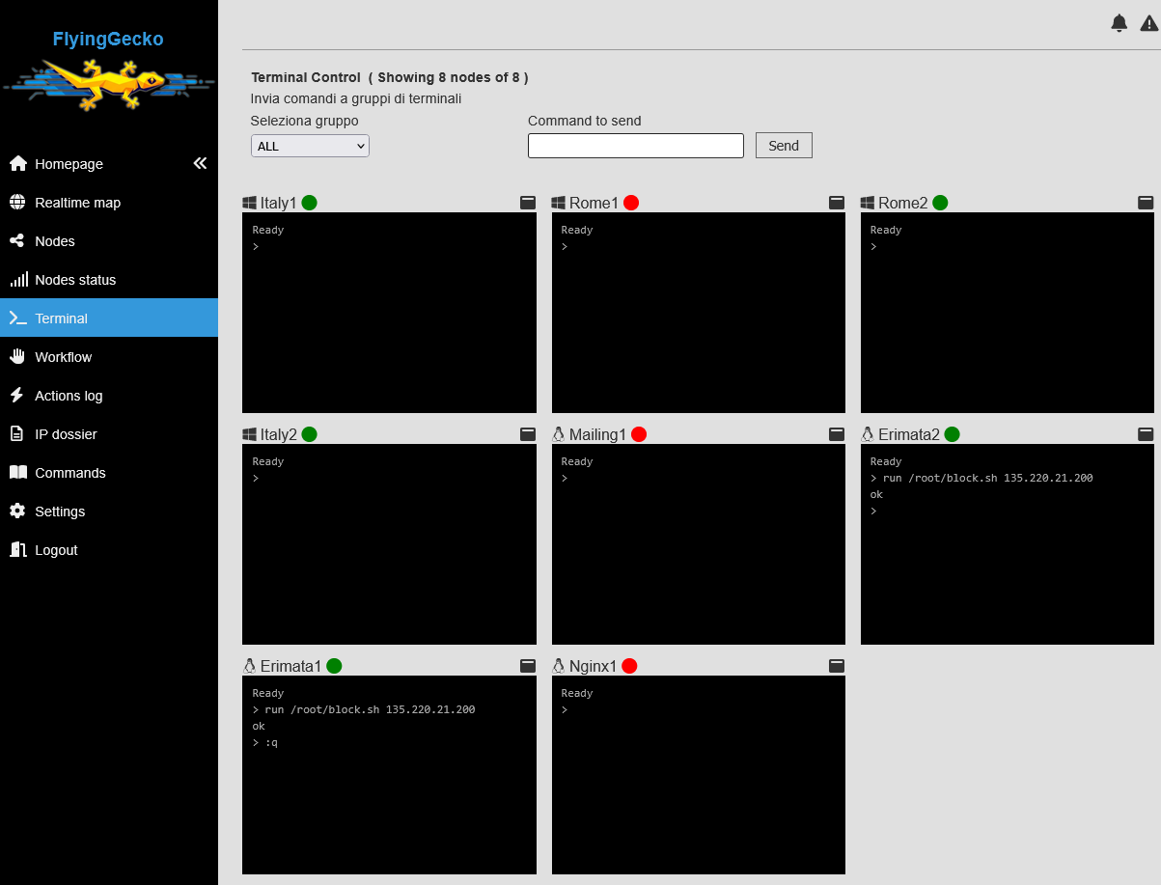This screenshot has width=1161, height=885.
Task: Click the Rome1 red status dot
Action: click(x=631, y=203)
